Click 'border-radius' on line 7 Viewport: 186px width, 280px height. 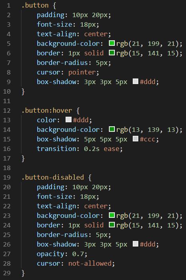pos(62,63)
